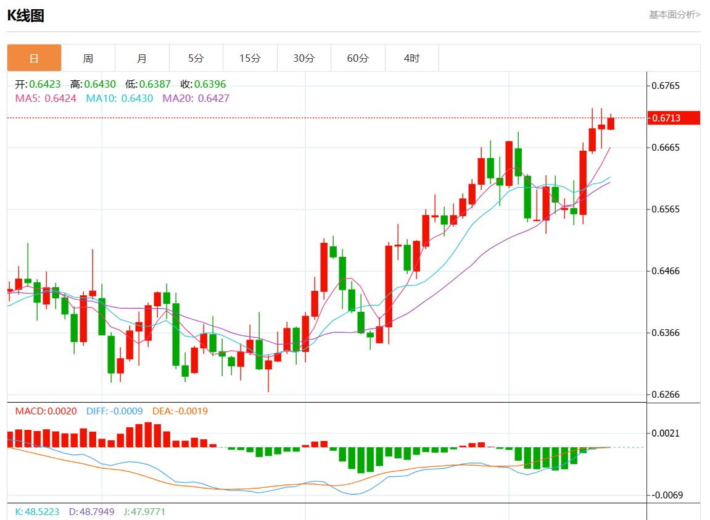Click the 0.6466 price axis label
This screenshot has width=710, height=520.
point(666,271)
